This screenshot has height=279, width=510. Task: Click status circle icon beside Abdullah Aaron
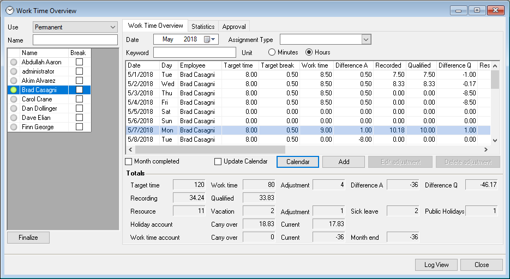(x=14, y=62)
